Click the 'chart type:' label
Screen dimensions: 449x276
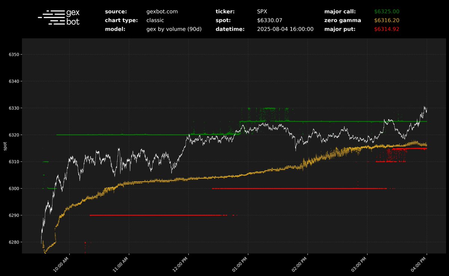tap(121, 20)
